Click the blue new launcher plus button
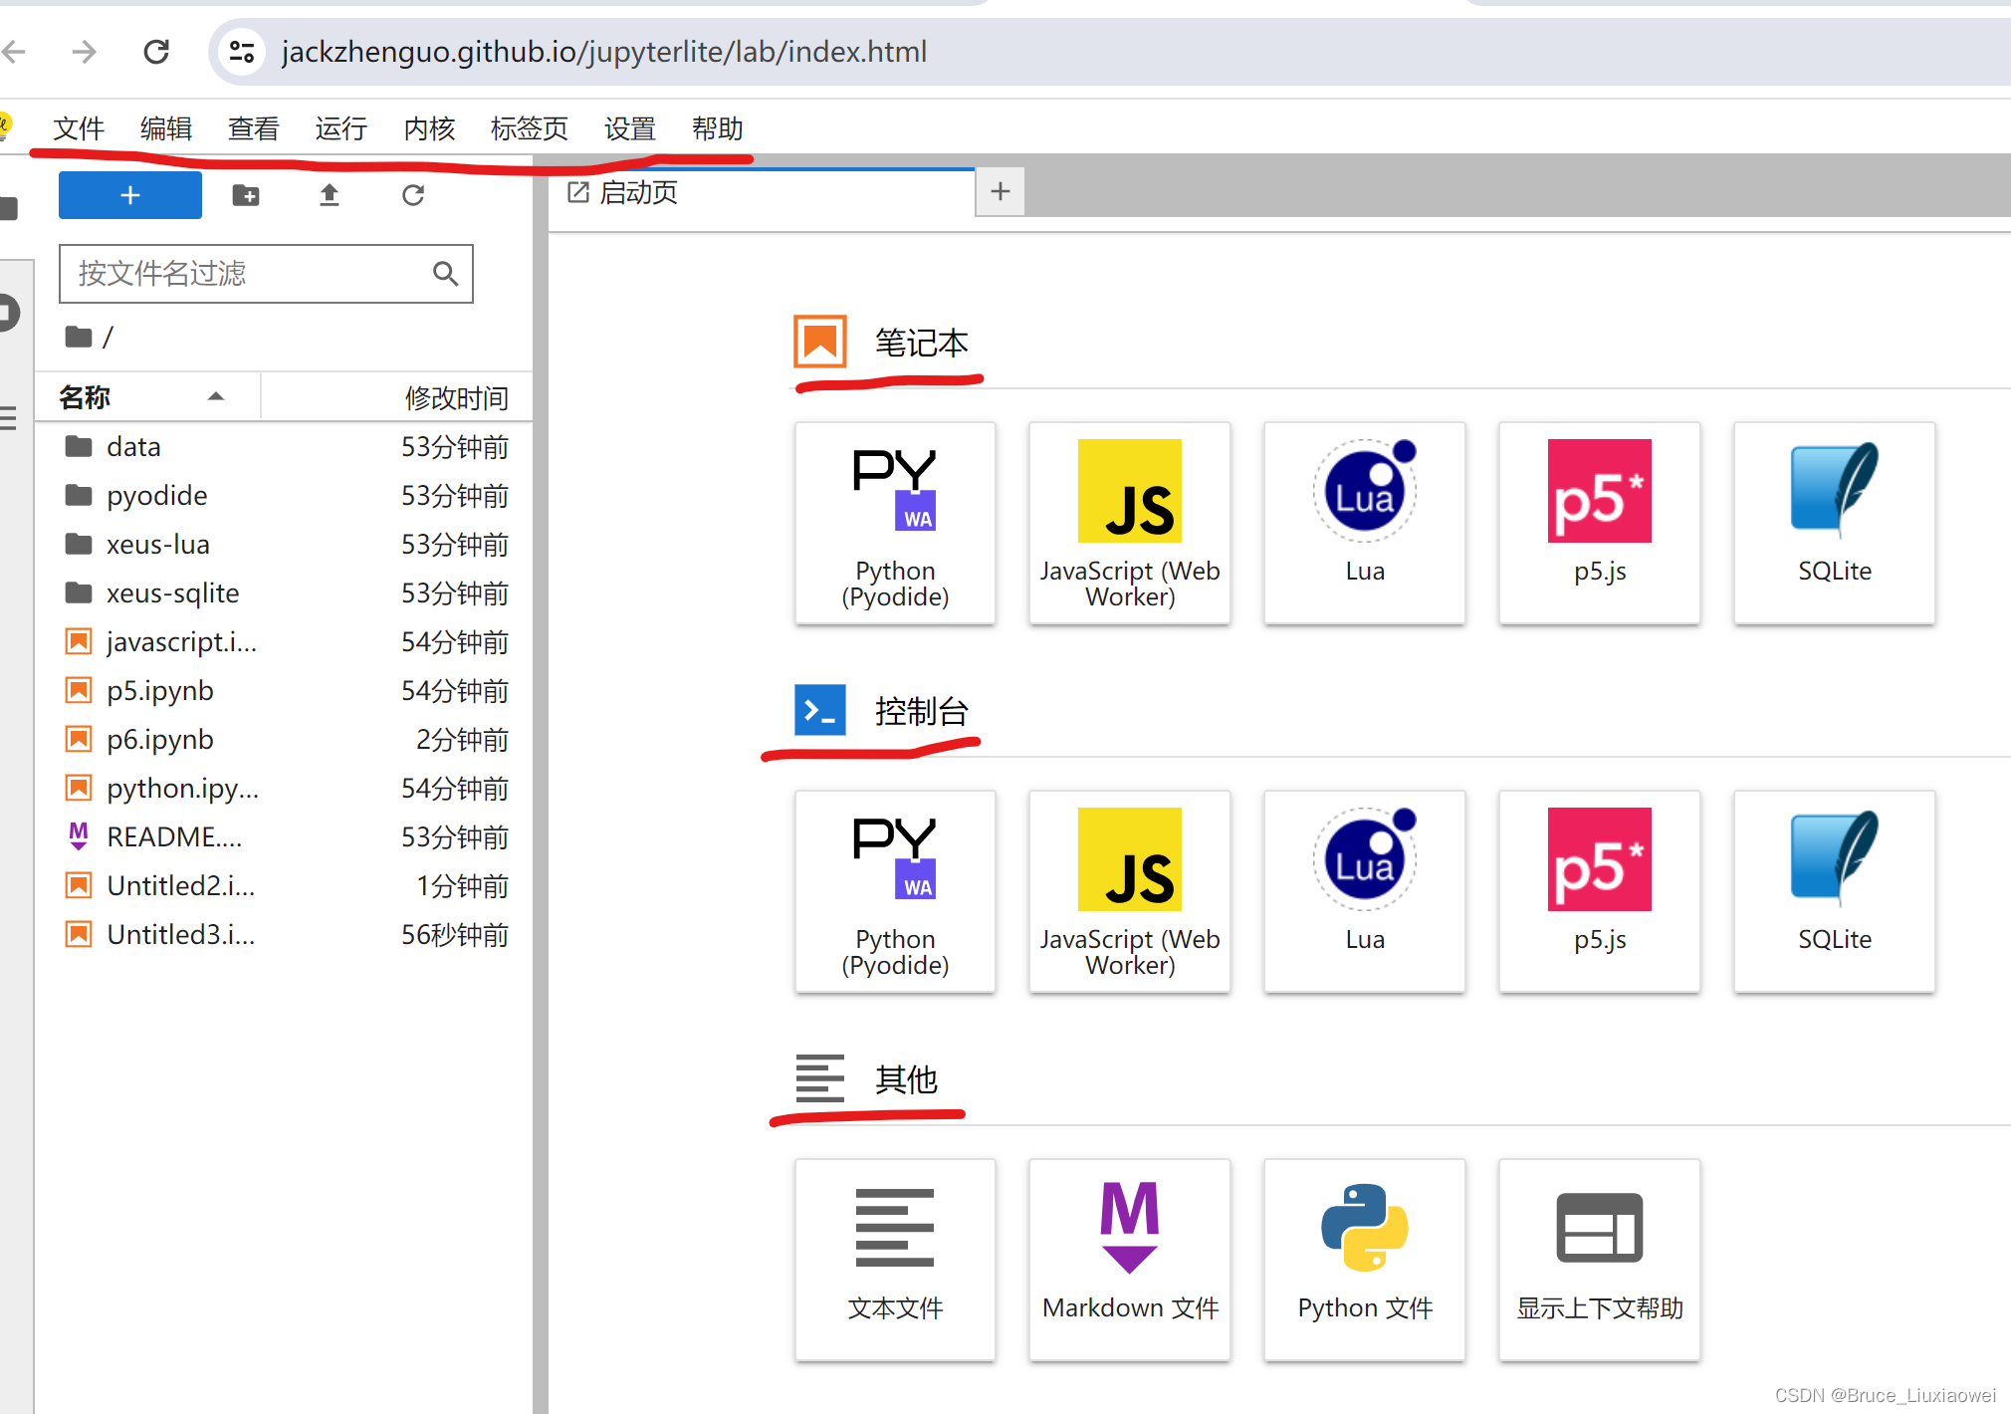Image resolution: width=2011 pixels, height=1414 pixels. point(130,195)
